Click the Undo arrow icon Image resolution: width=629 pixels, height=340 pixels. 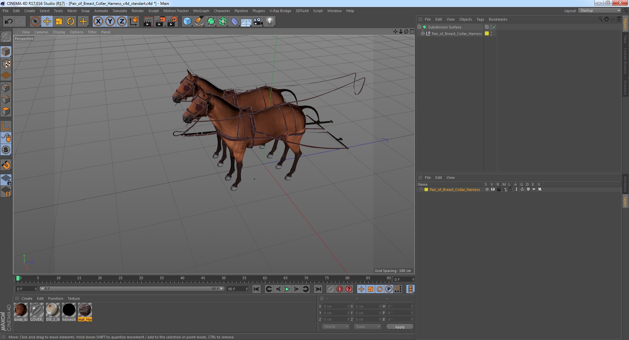9,22
